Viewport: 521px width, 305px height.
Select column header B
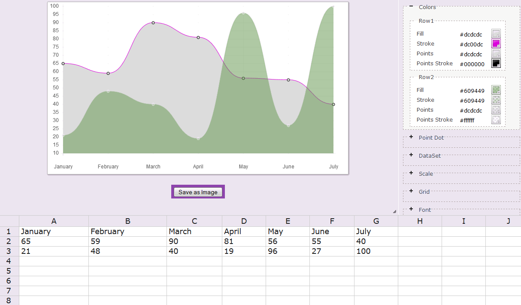[127, 221]
